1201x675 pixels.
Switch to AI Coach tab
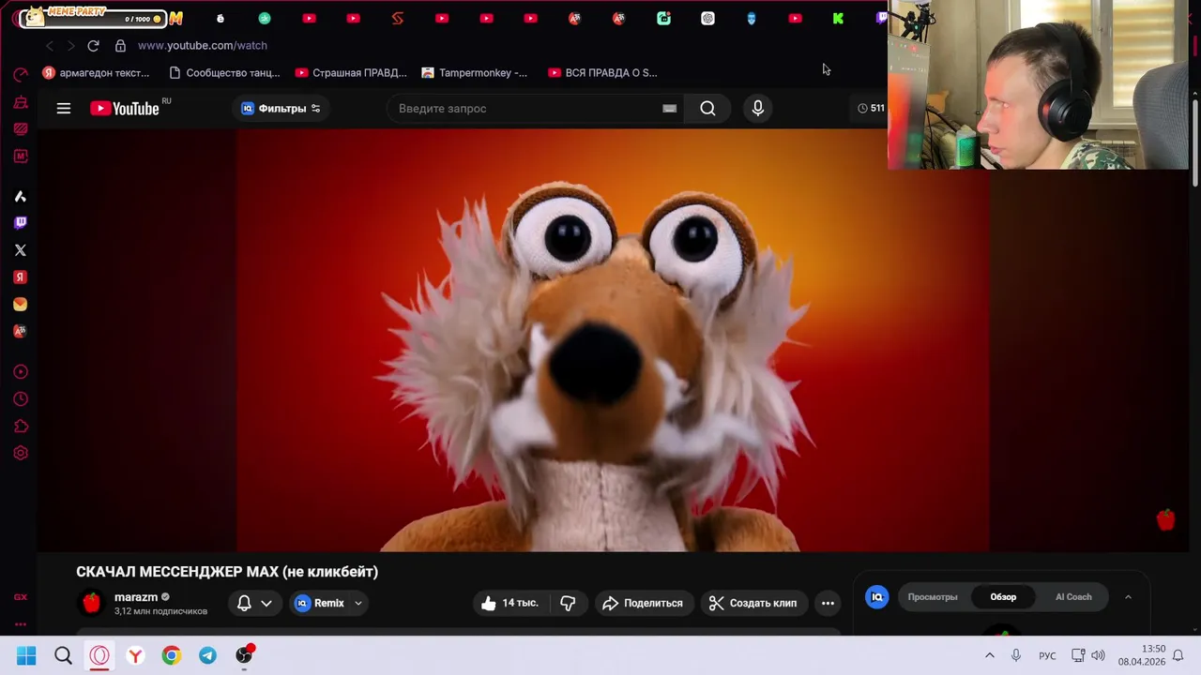(1073, 597)
